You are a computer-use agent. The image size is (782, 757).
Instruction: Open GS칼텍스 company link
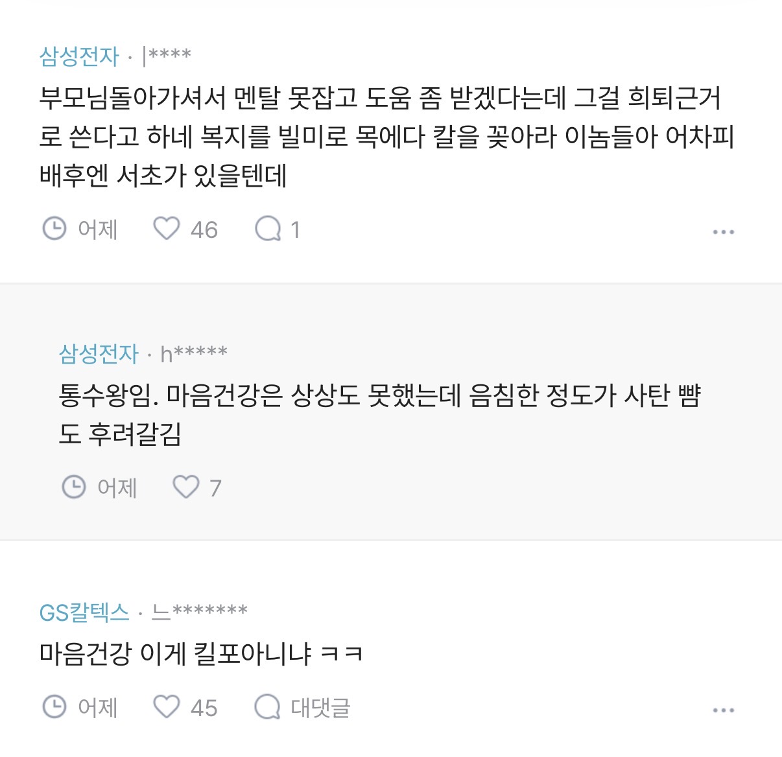pos(84,612)
